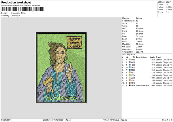
Task: Click the N# column header
Action: click(127, 57)
